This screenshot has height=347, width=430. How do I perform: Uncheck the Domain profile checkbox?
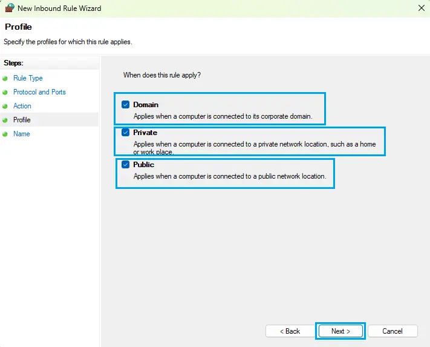pyautogui.click(x=125, y=105)
